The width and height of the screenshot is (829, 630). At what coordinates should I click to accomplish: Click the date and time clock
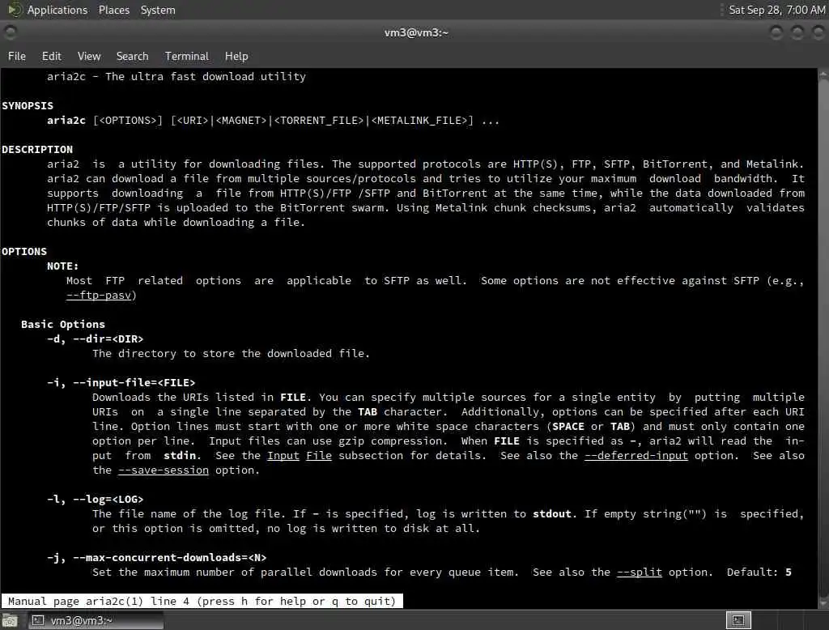776,10
